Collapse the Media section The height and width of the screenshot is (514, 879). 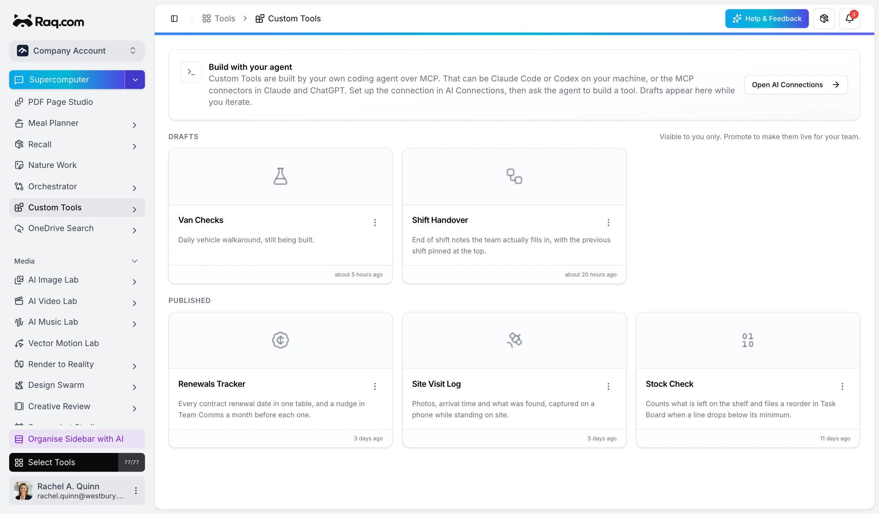[134, 261]
